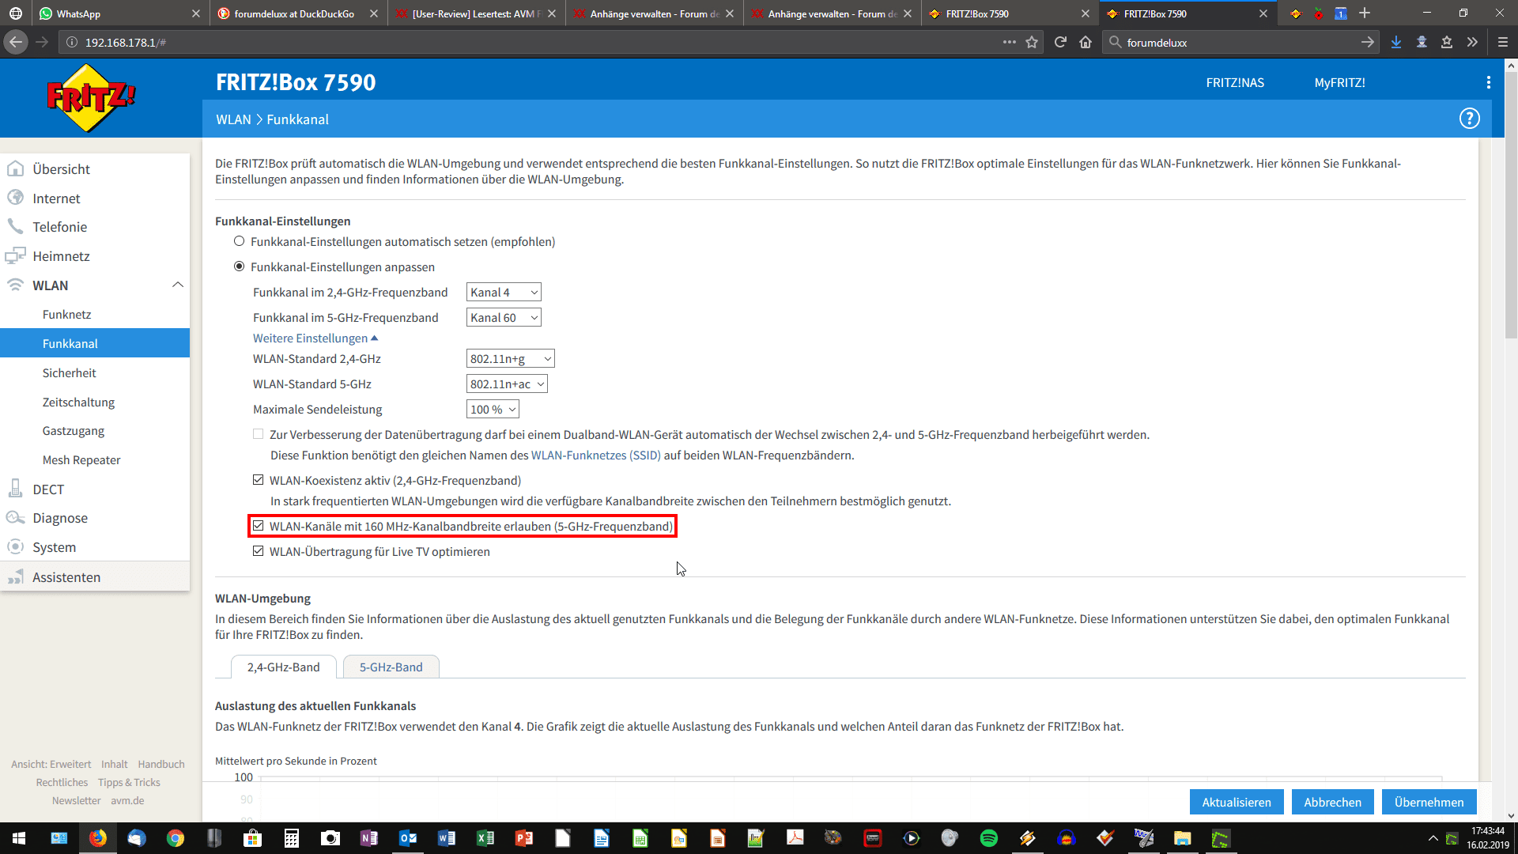This screenshot has height=854, width=1518.
Task: Open site information icon in address bar
Action: [x=72, y=43]
